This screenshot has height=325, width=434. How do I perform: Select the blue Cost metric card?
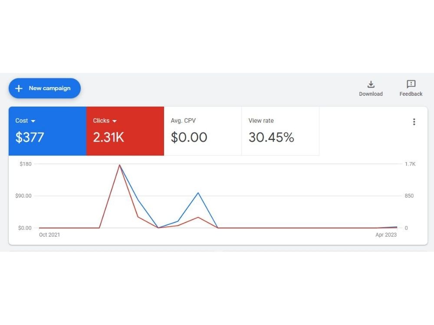[48, 131]
